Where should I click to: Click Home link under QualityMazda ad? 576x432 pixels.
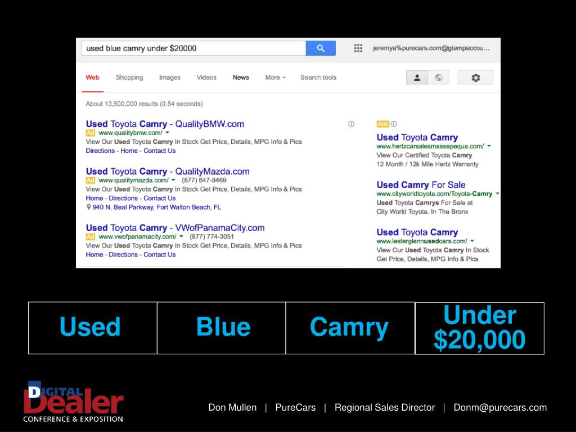click(94, 198)
